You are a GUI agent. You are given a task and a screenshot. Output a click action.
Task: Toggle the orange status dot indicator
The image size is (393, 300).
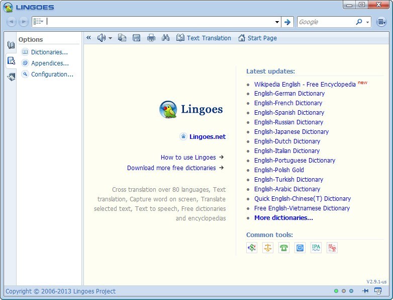point(344,291)
